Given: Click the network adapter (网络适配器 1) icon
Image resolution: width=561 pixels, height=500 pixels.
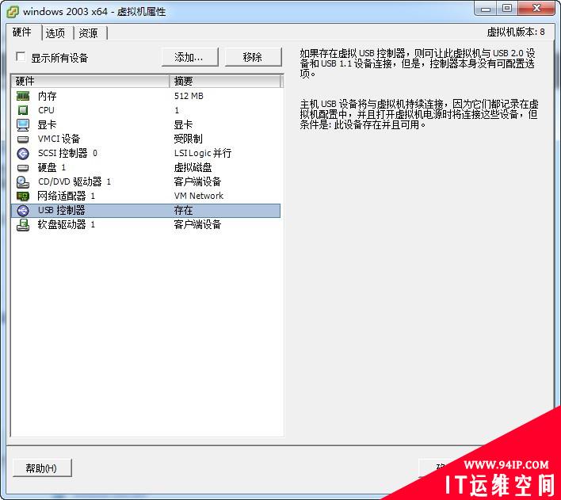Looking at the screenshot, I should pos(23,197).
